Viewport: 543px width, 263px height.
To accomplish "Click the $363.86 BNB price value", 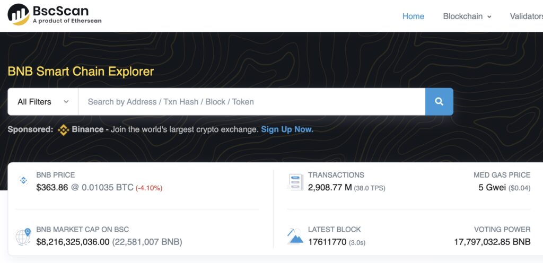I will point(52,188).
